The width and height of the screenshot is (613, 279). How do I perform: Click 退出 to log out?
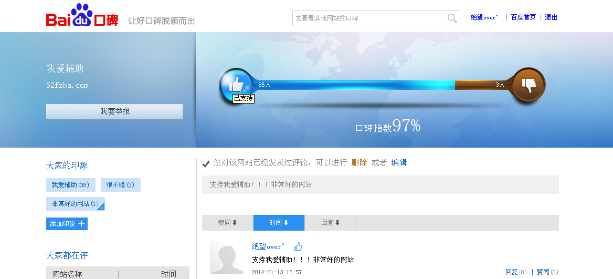point(551,17)
